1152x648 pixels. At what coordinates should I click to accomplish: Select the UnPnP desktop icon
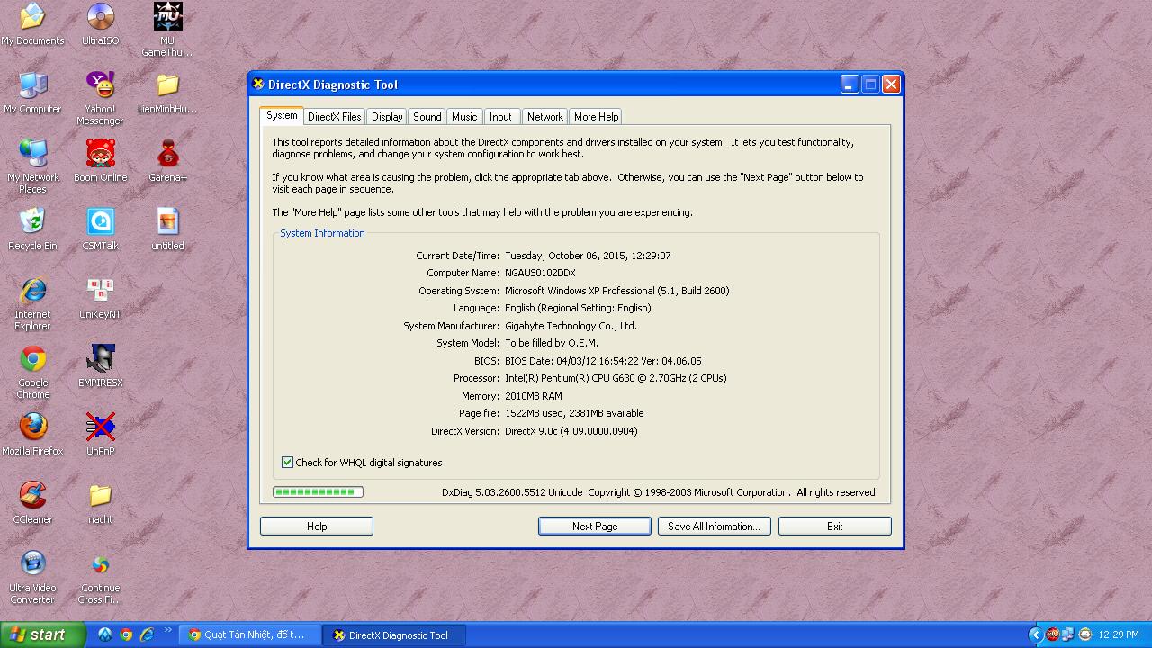pos(100,435)
